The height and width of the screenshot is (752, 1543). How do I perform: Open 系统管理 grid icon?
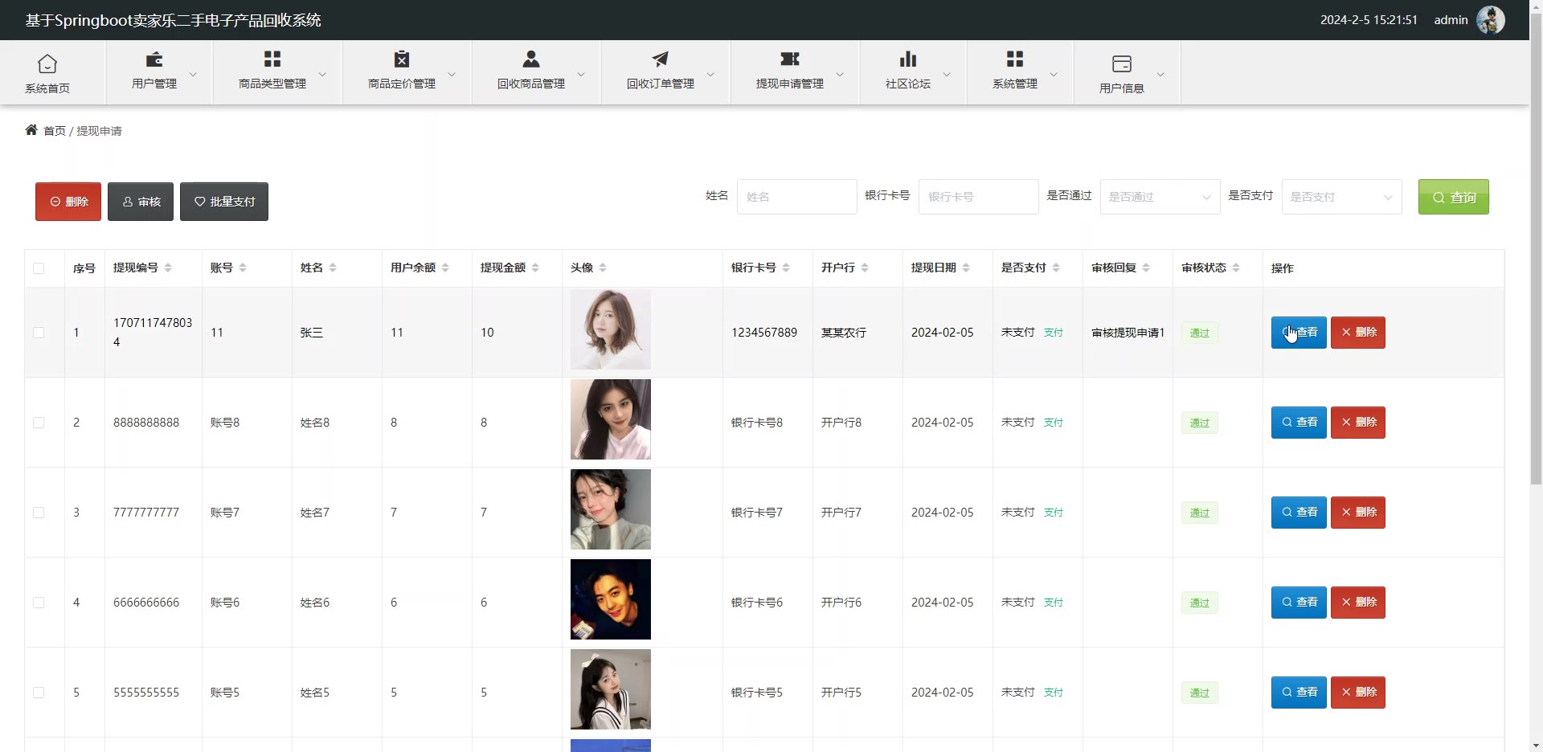point(1015,59)
